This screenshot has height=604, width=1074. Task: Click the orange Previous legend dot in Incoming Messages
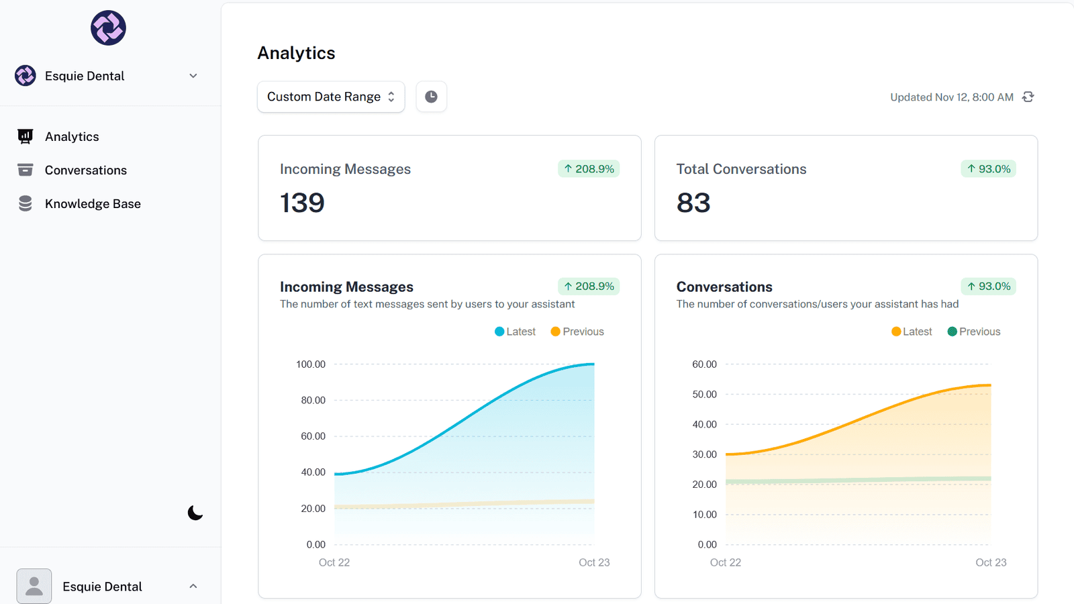tap(555, 332)
